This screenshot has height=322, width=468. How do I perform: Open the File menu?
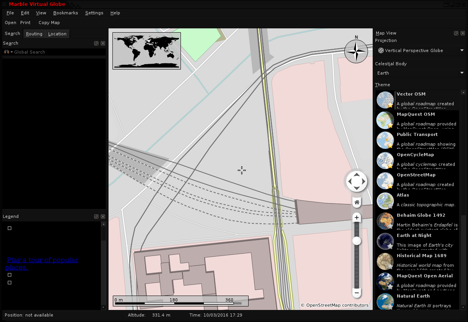pyautogui.click(x=10, y=13)
